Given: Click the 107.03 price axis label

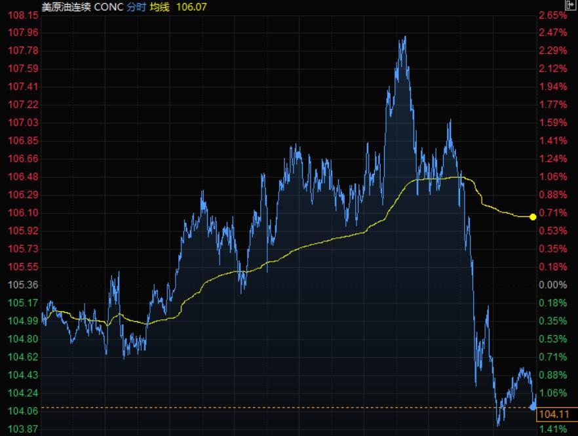Looking at the screenshot, I should click(x=21, y=123).
